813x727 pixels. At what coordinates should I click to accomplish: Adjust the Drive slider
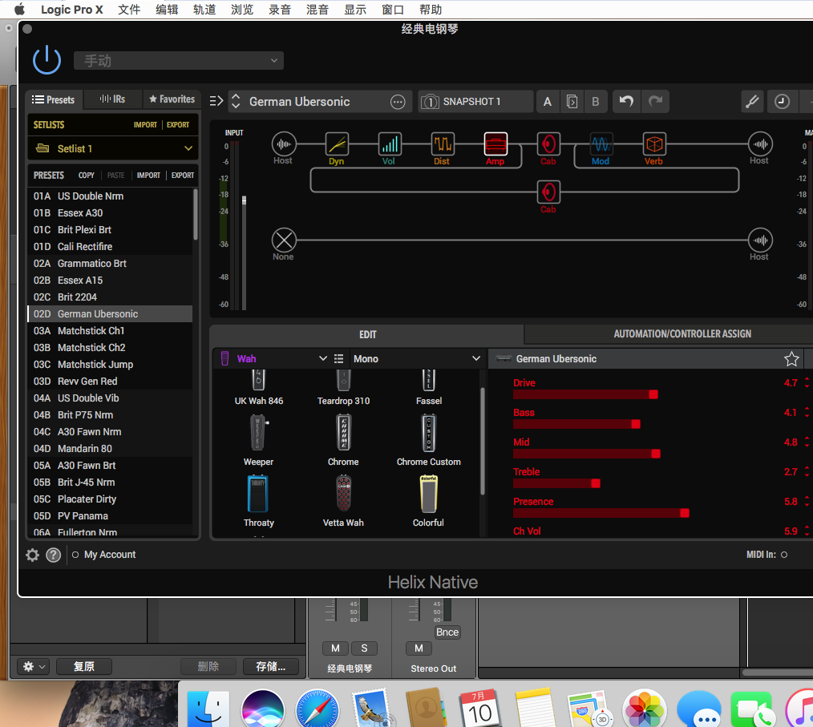(653, 394)
